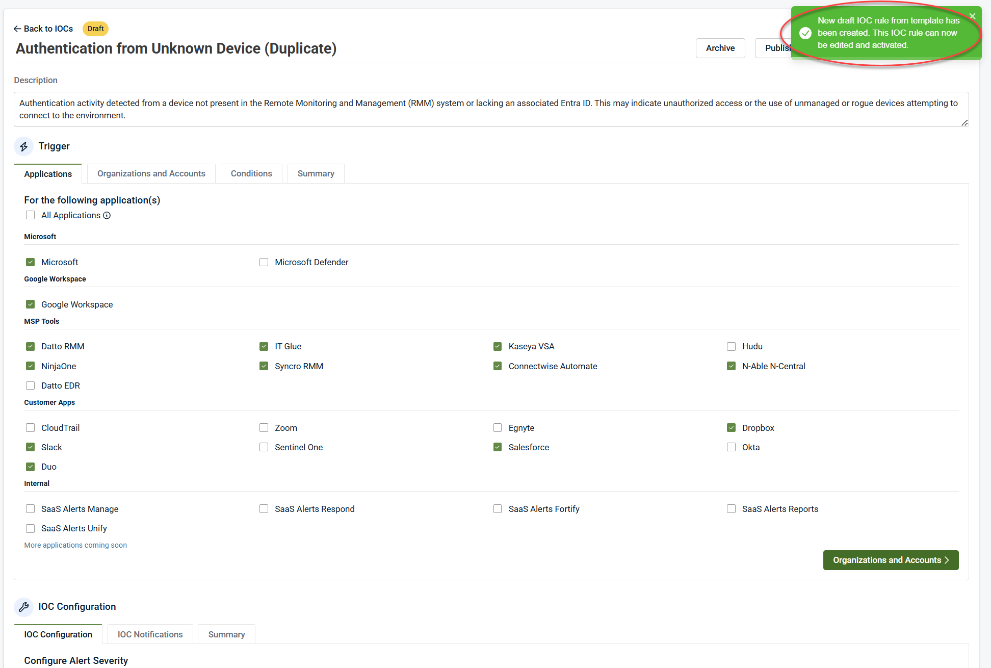The height and width of the screenshot is (668, 991).
Task: Click the success checkmark icon in toast
Action: 805,33
